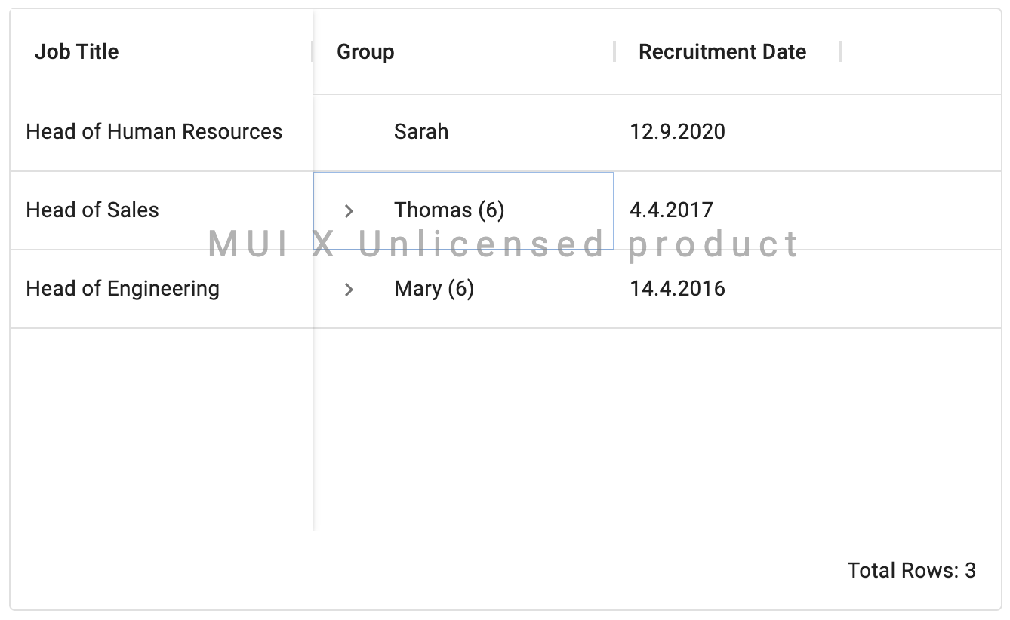The image size is (1010, 620).
Task: Select the 12.9.2020 date cell
Action: click(x=728, y=132)
